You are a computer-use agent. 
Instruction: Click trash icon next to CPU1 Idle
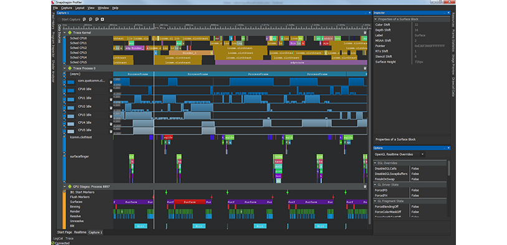pos(111,99)
